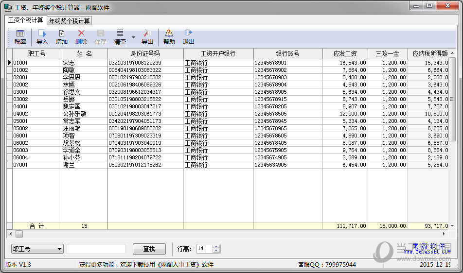Select the name cell 魏定国
The width and height of the screenshot is (463, 273).
coord(85,106)
